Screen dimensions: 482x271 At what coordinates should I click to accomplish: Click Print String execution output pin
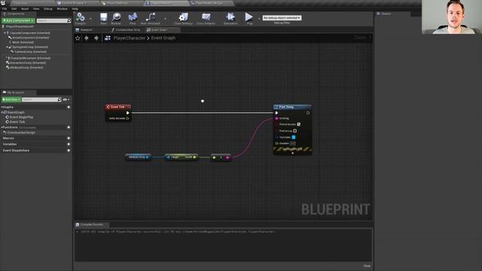pyautogui.click(x=308, y=113)
